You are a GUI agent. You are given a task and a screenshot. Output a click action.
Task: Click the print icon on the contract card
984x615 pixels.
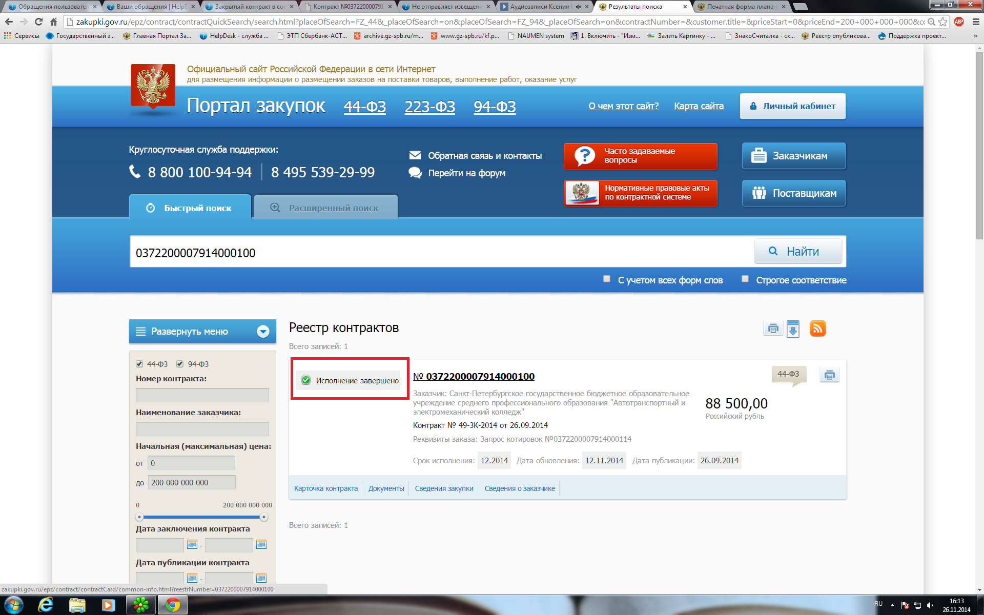829,375
